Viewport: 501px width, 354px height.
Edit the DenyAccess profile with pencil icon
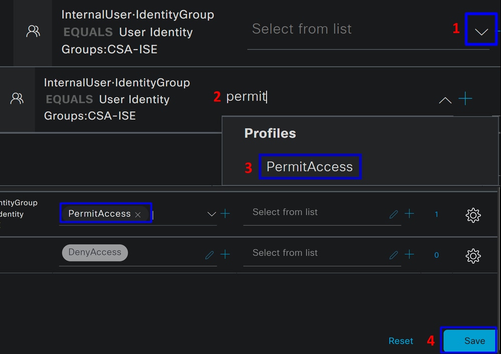209,255
